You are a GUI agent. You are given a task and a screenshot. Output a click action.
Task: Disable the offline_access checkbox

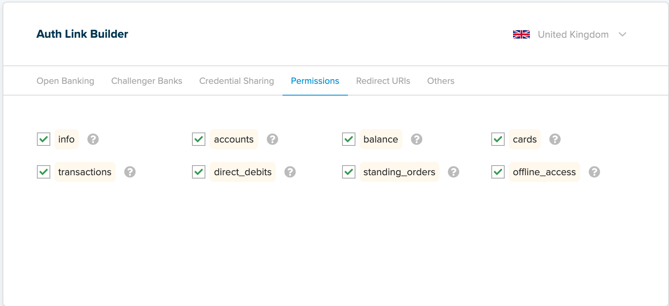498,172
